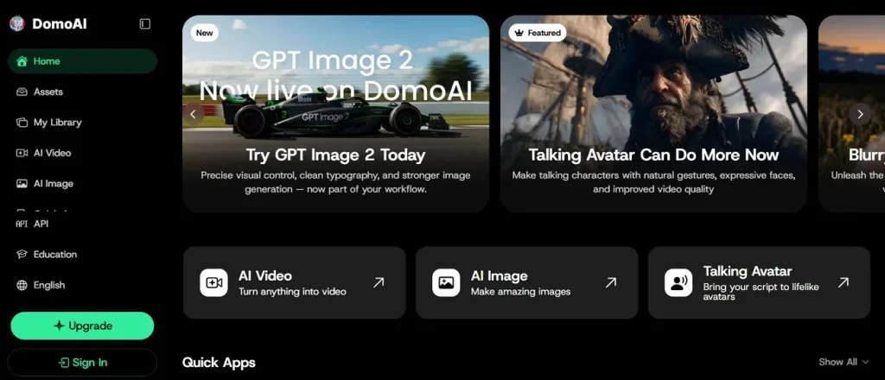The width and height of the screenshot is (885, 380).
Task: Click the Quick Apps heading
Action: click(219, 362)
